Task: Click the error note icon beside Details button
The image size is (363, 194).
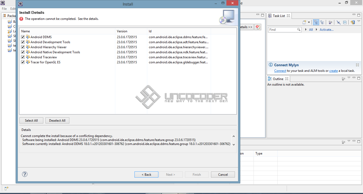Action: pos(258,27)
